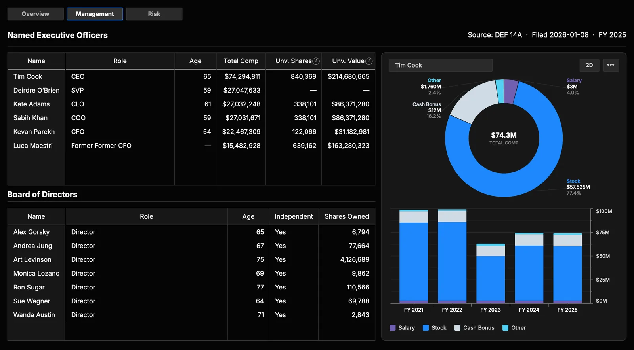Screen dimensions: 634x350
Task: Open info icon beside Unv. Value header
Action: 369,61
